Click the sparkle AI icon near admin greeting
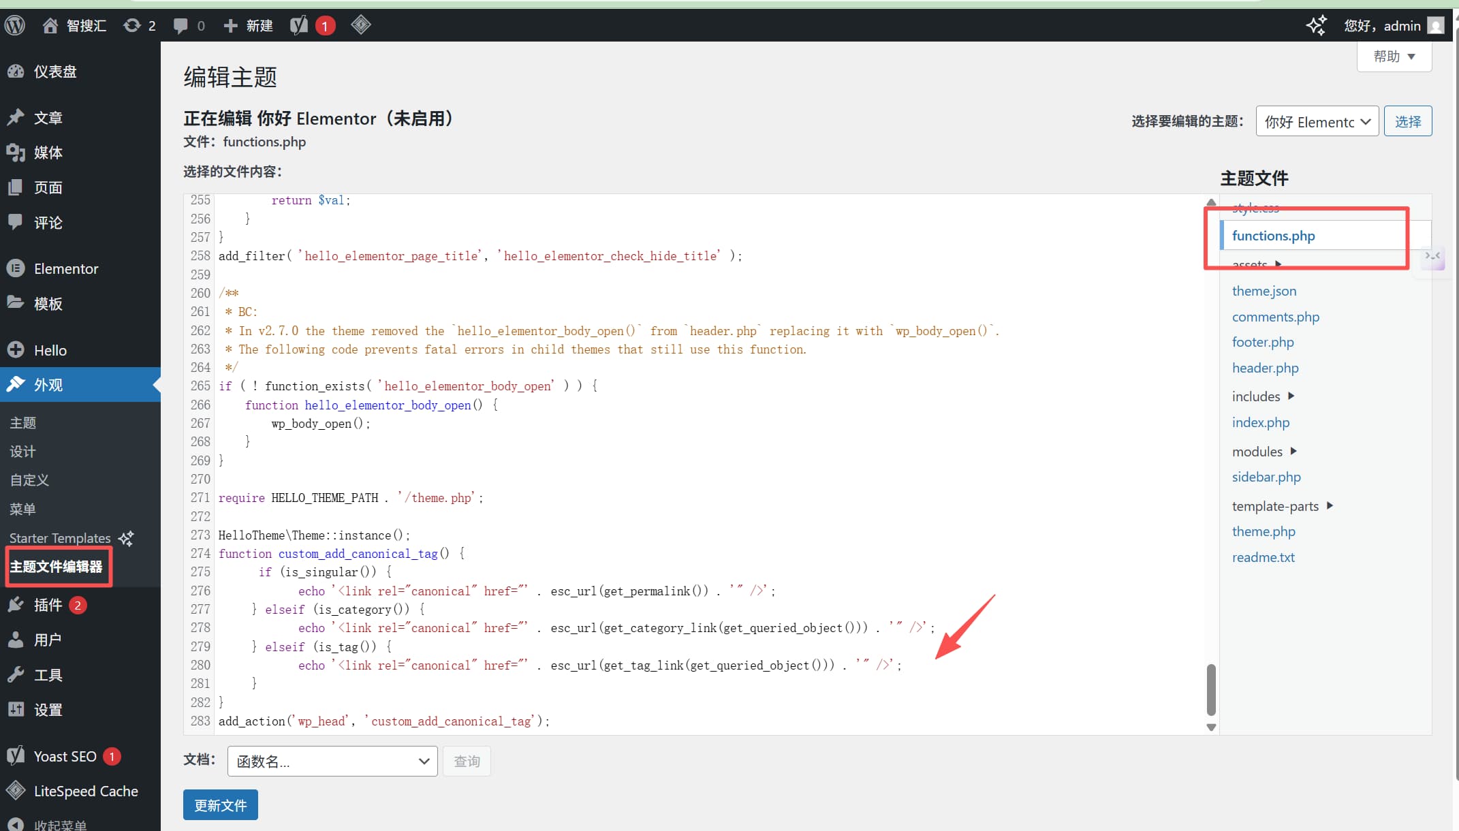Viewport: 1459px width, 831px height. point(1316,26)
